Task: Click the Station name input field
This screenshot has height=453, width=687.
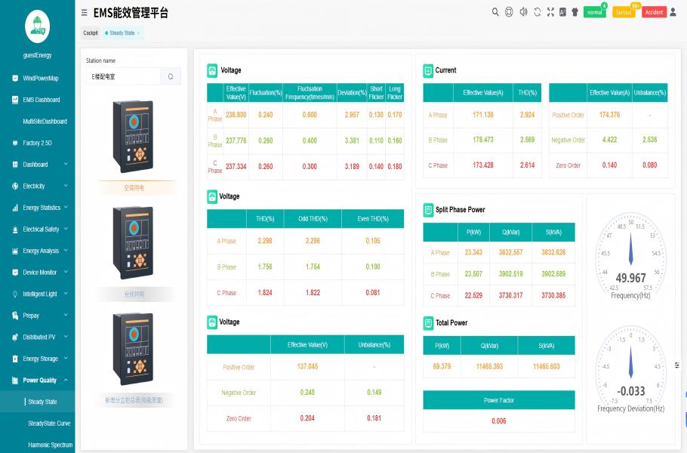Action: pyautogui.click(x=123, y=76)
